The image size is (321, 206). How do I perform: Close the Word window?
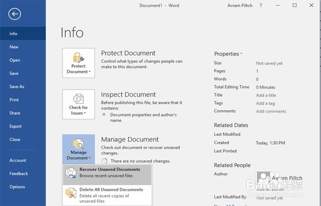point(311,5)
